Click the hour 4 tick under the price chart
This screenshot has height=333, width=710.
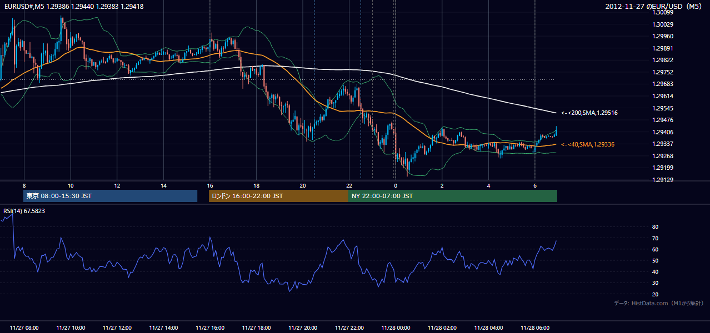click(488, 185)
